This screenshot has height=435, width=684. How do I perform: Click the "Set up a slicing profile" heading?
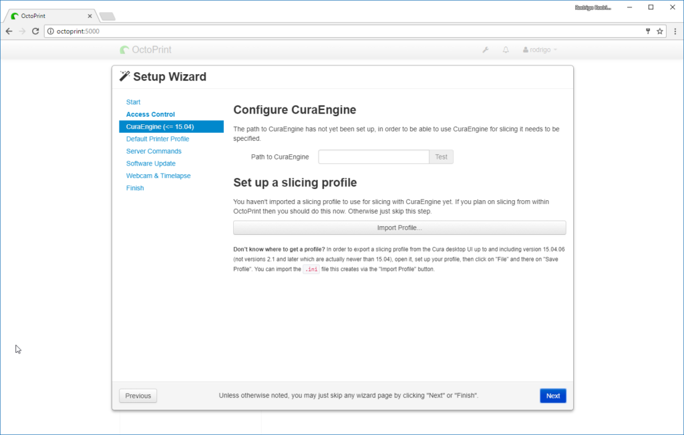click(295, 183)
